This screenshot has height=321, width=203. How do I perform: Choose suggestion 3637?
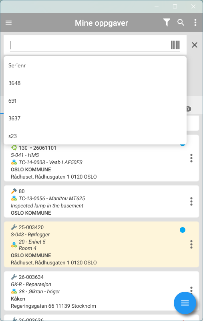coord(95,118)
